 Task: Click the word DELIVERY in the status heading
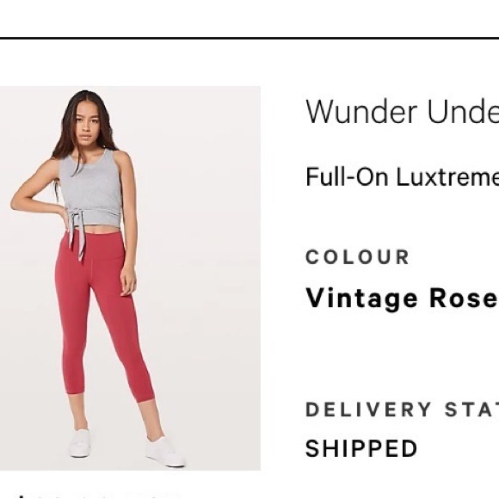pos(368,410)
